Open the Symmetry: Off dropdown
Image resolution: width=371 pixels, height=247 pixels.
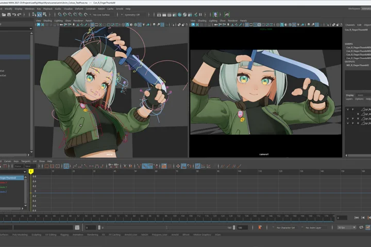click(x=133, y=14)
